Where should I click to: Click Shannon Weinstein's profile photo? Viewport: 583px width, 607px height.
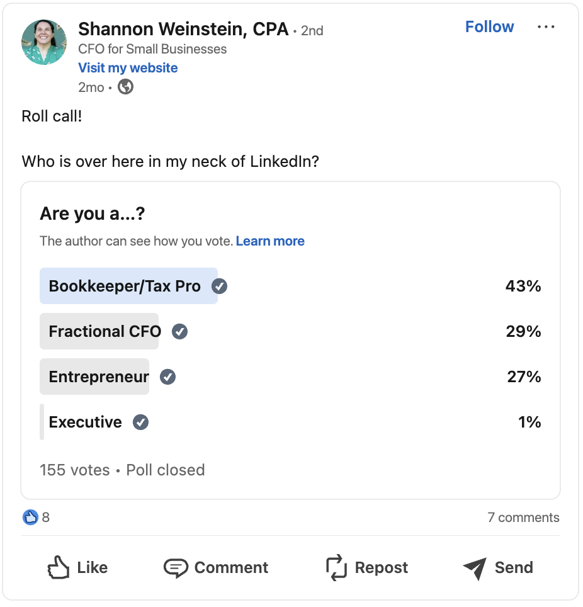point(43,43)
